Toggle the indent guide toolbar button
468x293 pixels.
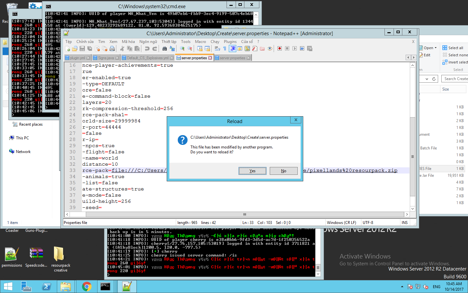233,49
